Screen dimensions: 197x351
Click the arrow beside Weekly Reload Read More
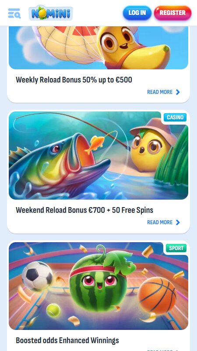(178, 92)
